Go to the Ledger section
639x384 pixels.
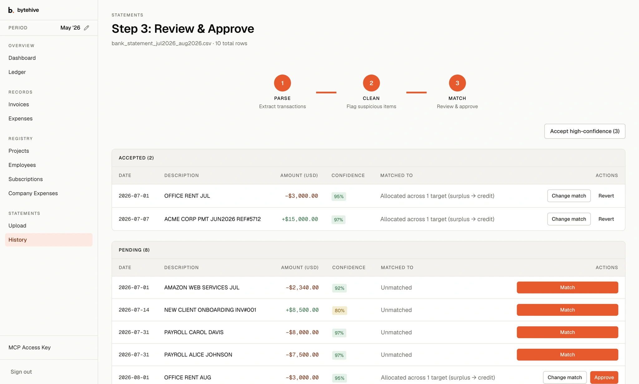pos(17,72)
